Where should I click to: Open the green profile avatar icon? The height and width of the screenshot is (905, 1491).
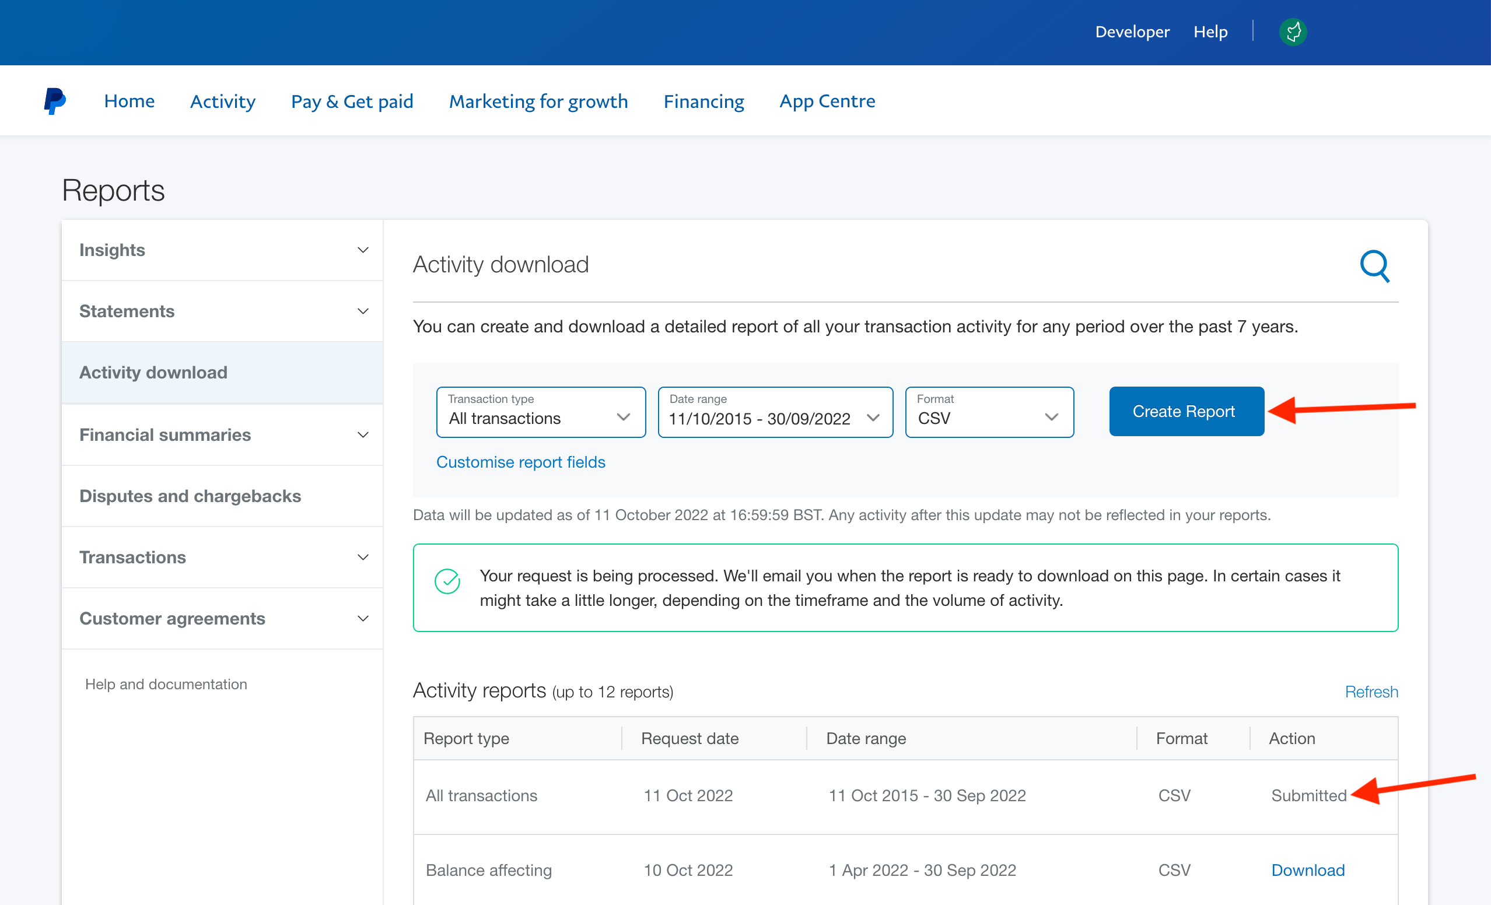click(1293, 31)
